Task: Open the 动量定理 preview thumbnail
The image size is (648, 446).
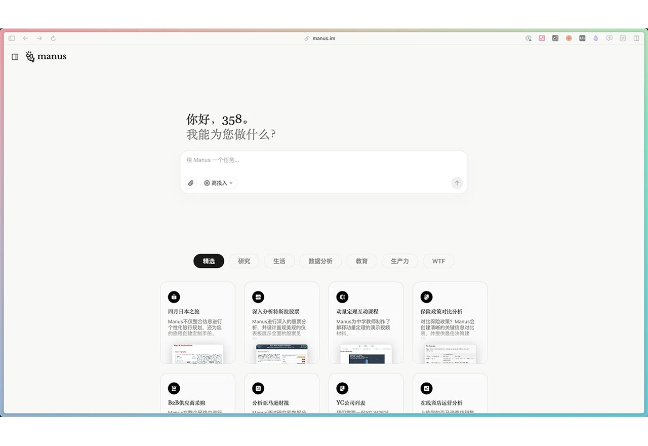Action: [x=366, y=354]
